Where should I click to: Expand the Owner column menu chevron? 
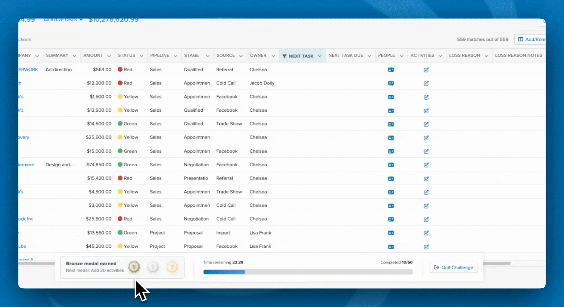pyautogui.click(x=273, y=56)
